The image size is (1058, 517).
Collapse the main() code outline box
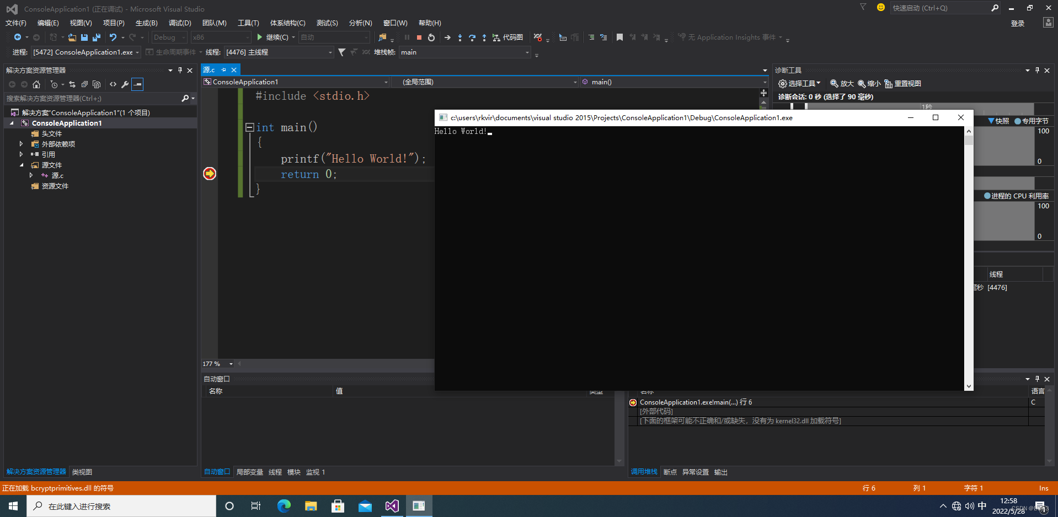pos(249,127)
